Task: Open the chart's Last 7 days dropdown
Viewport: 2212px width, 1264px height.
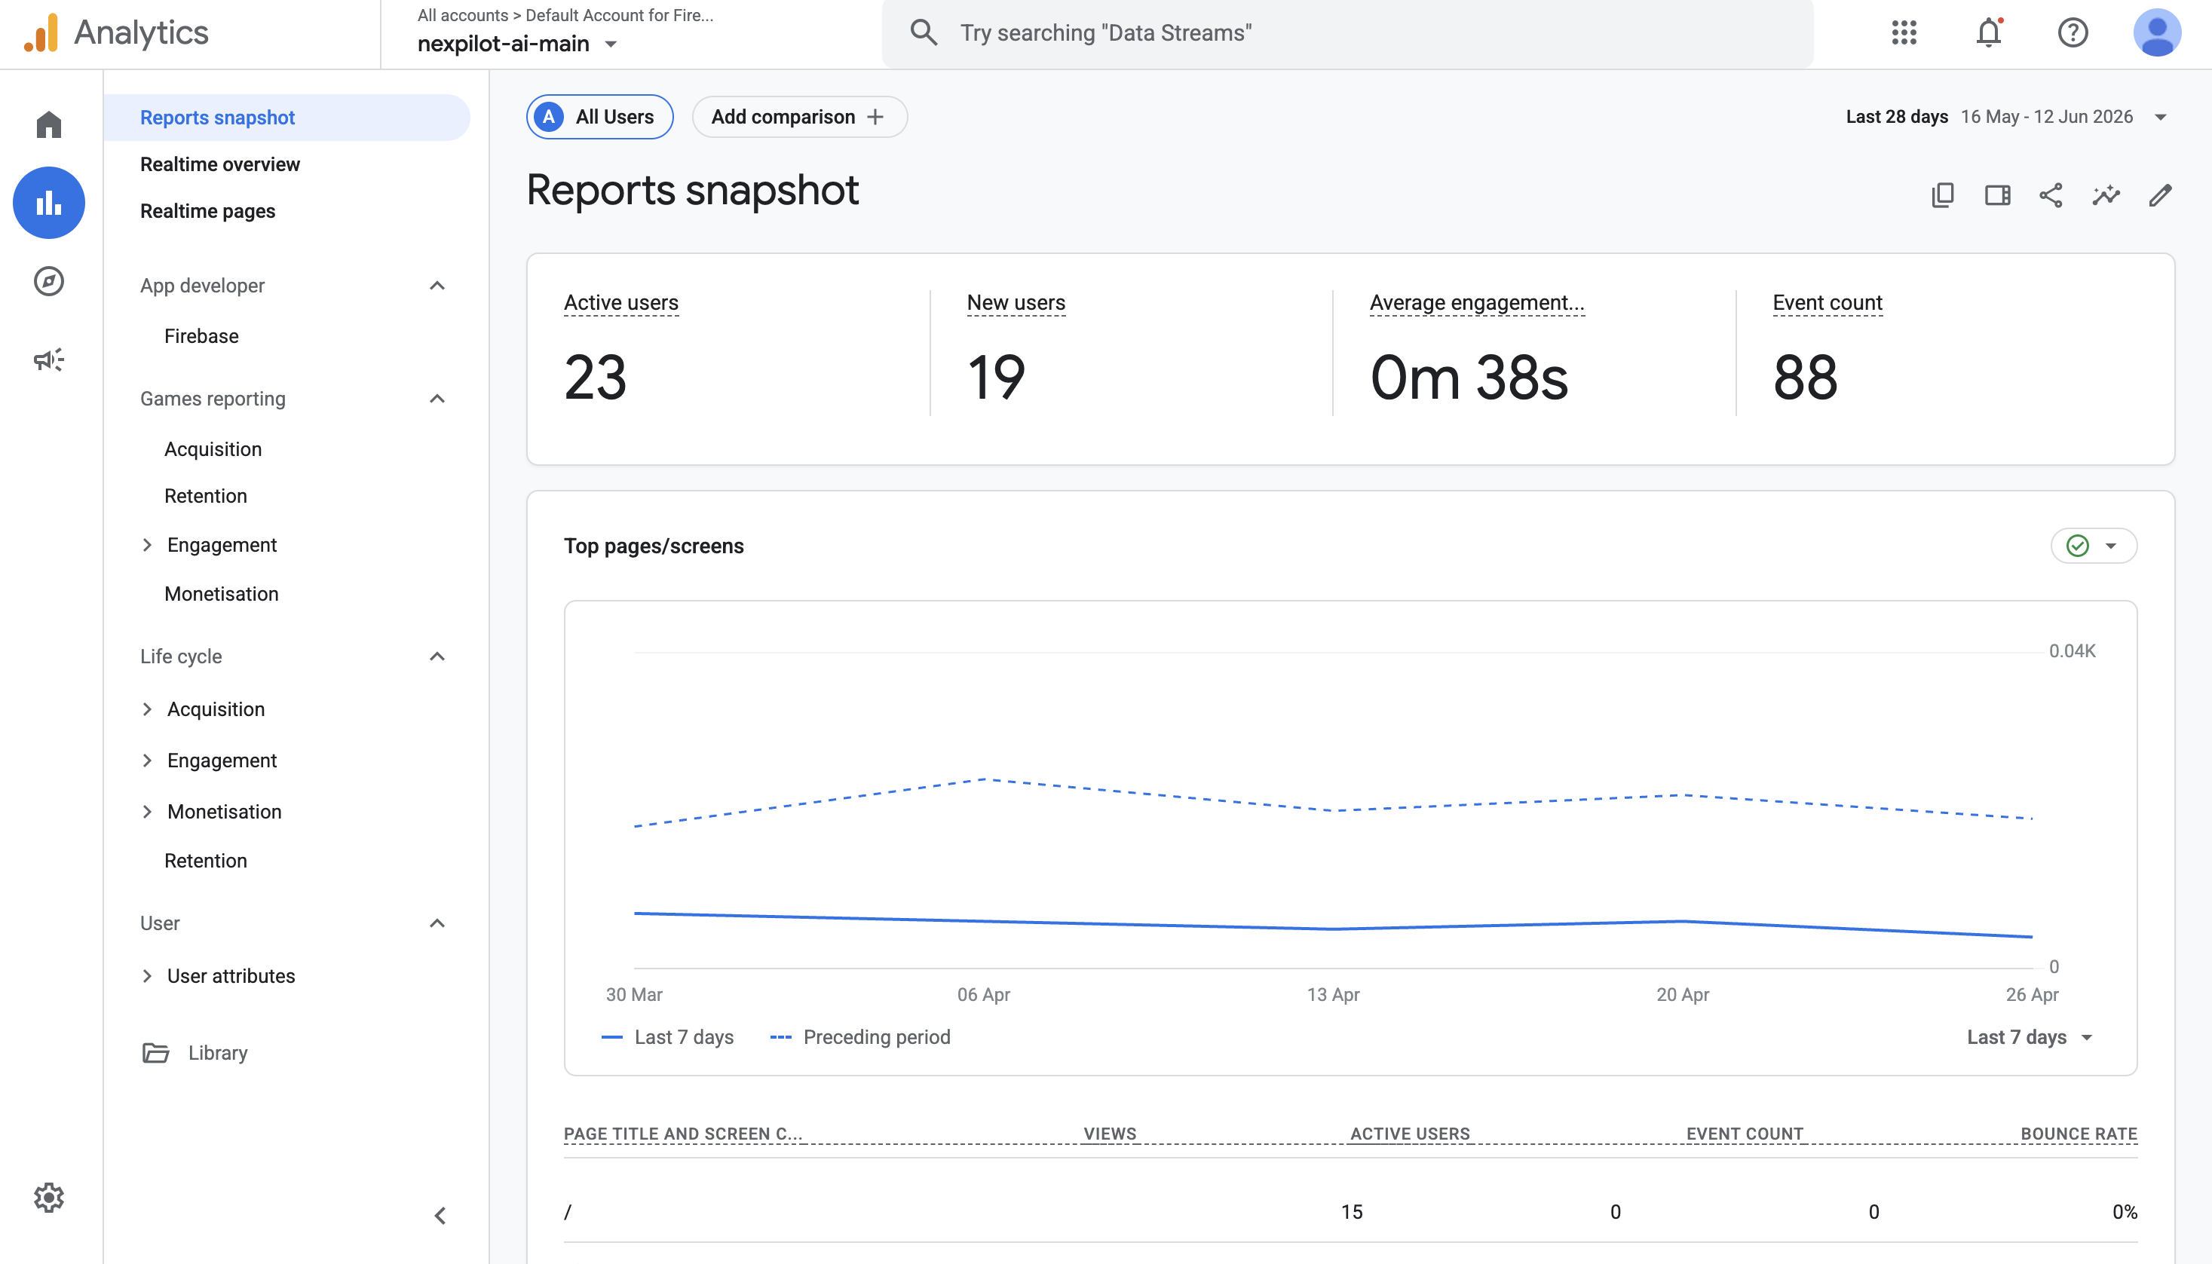Action: [2029, 1037]
